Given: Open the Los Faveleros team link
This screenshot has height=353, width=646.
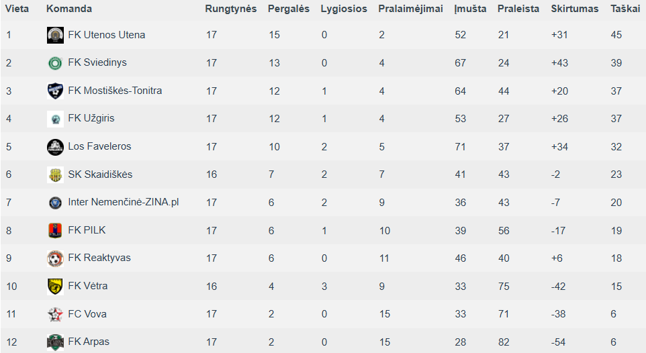Looking at the screenshot, I should 99,146.
